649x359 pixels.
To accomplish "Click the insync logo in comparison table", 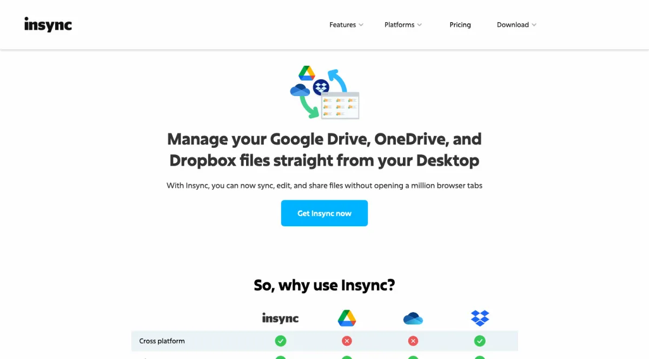I will (x=280, y=319).
